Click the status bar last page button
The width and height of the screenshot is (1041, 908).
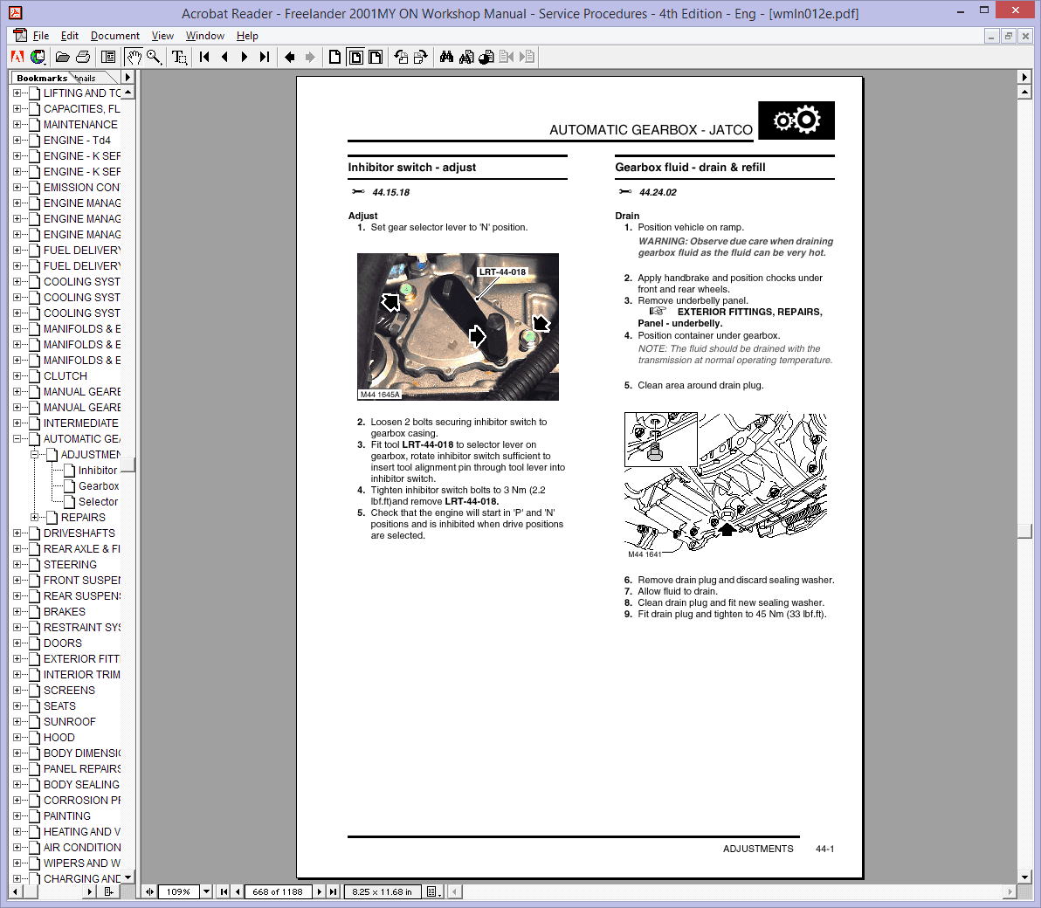pos(334,891)
